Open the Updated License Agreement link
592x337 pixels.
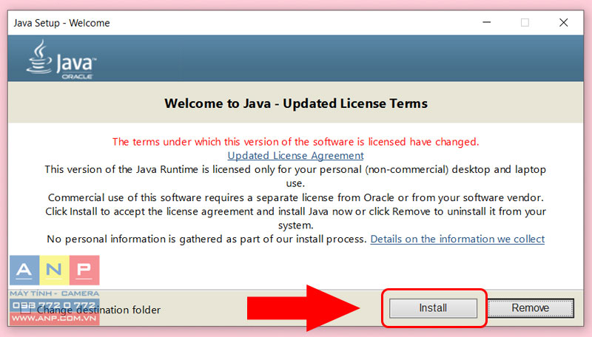295,155
